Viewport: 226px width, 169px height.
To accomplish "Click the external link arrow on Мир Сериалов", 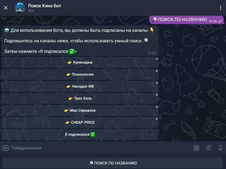I will [156, 107].
